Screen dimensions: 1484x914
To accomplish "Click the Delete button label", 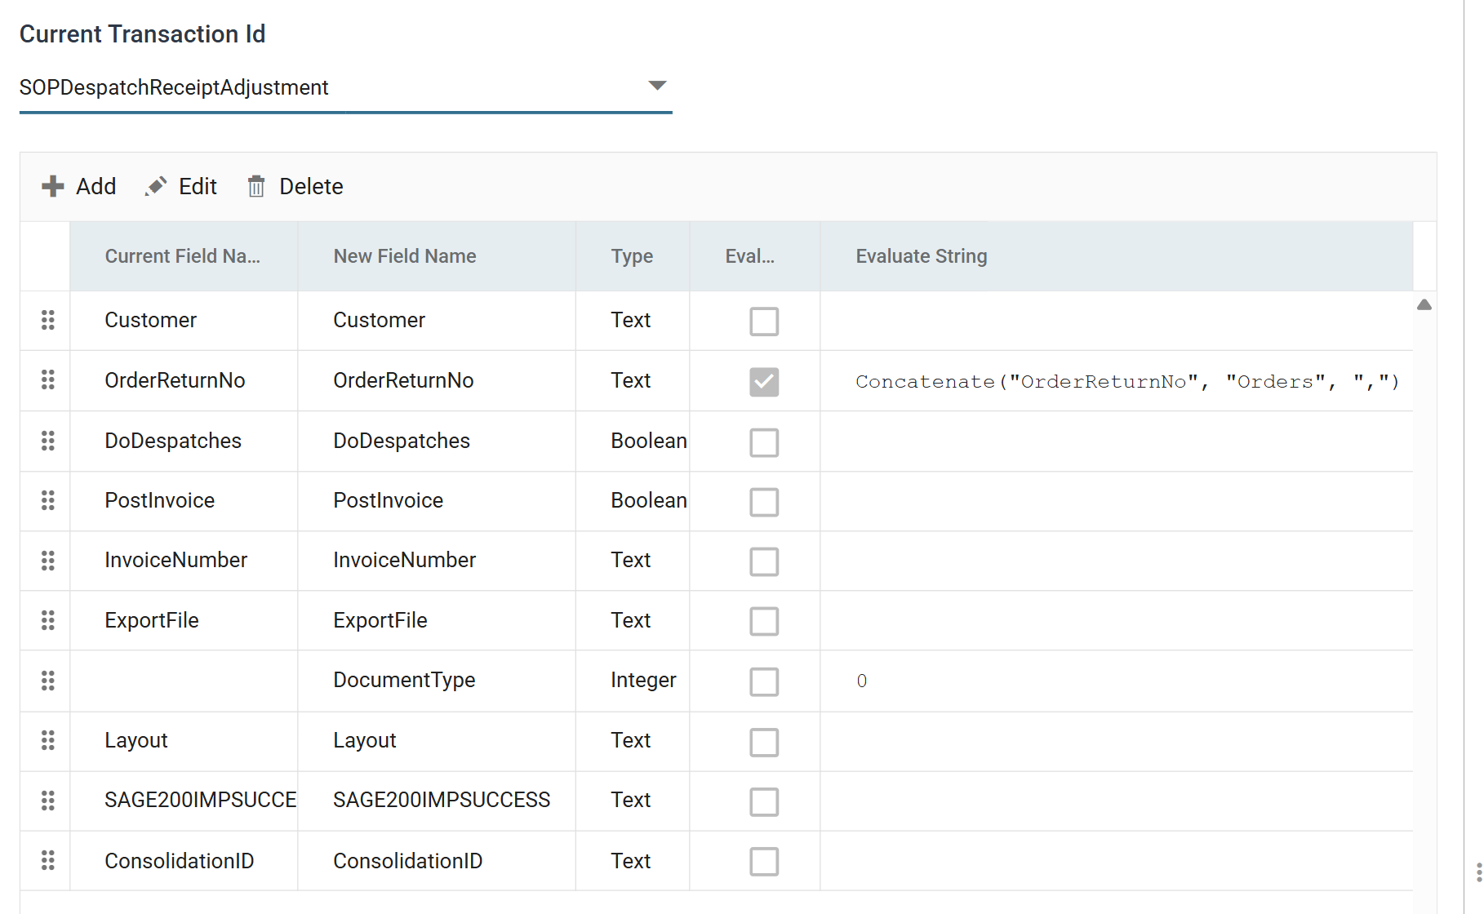I will coord(311,186).
